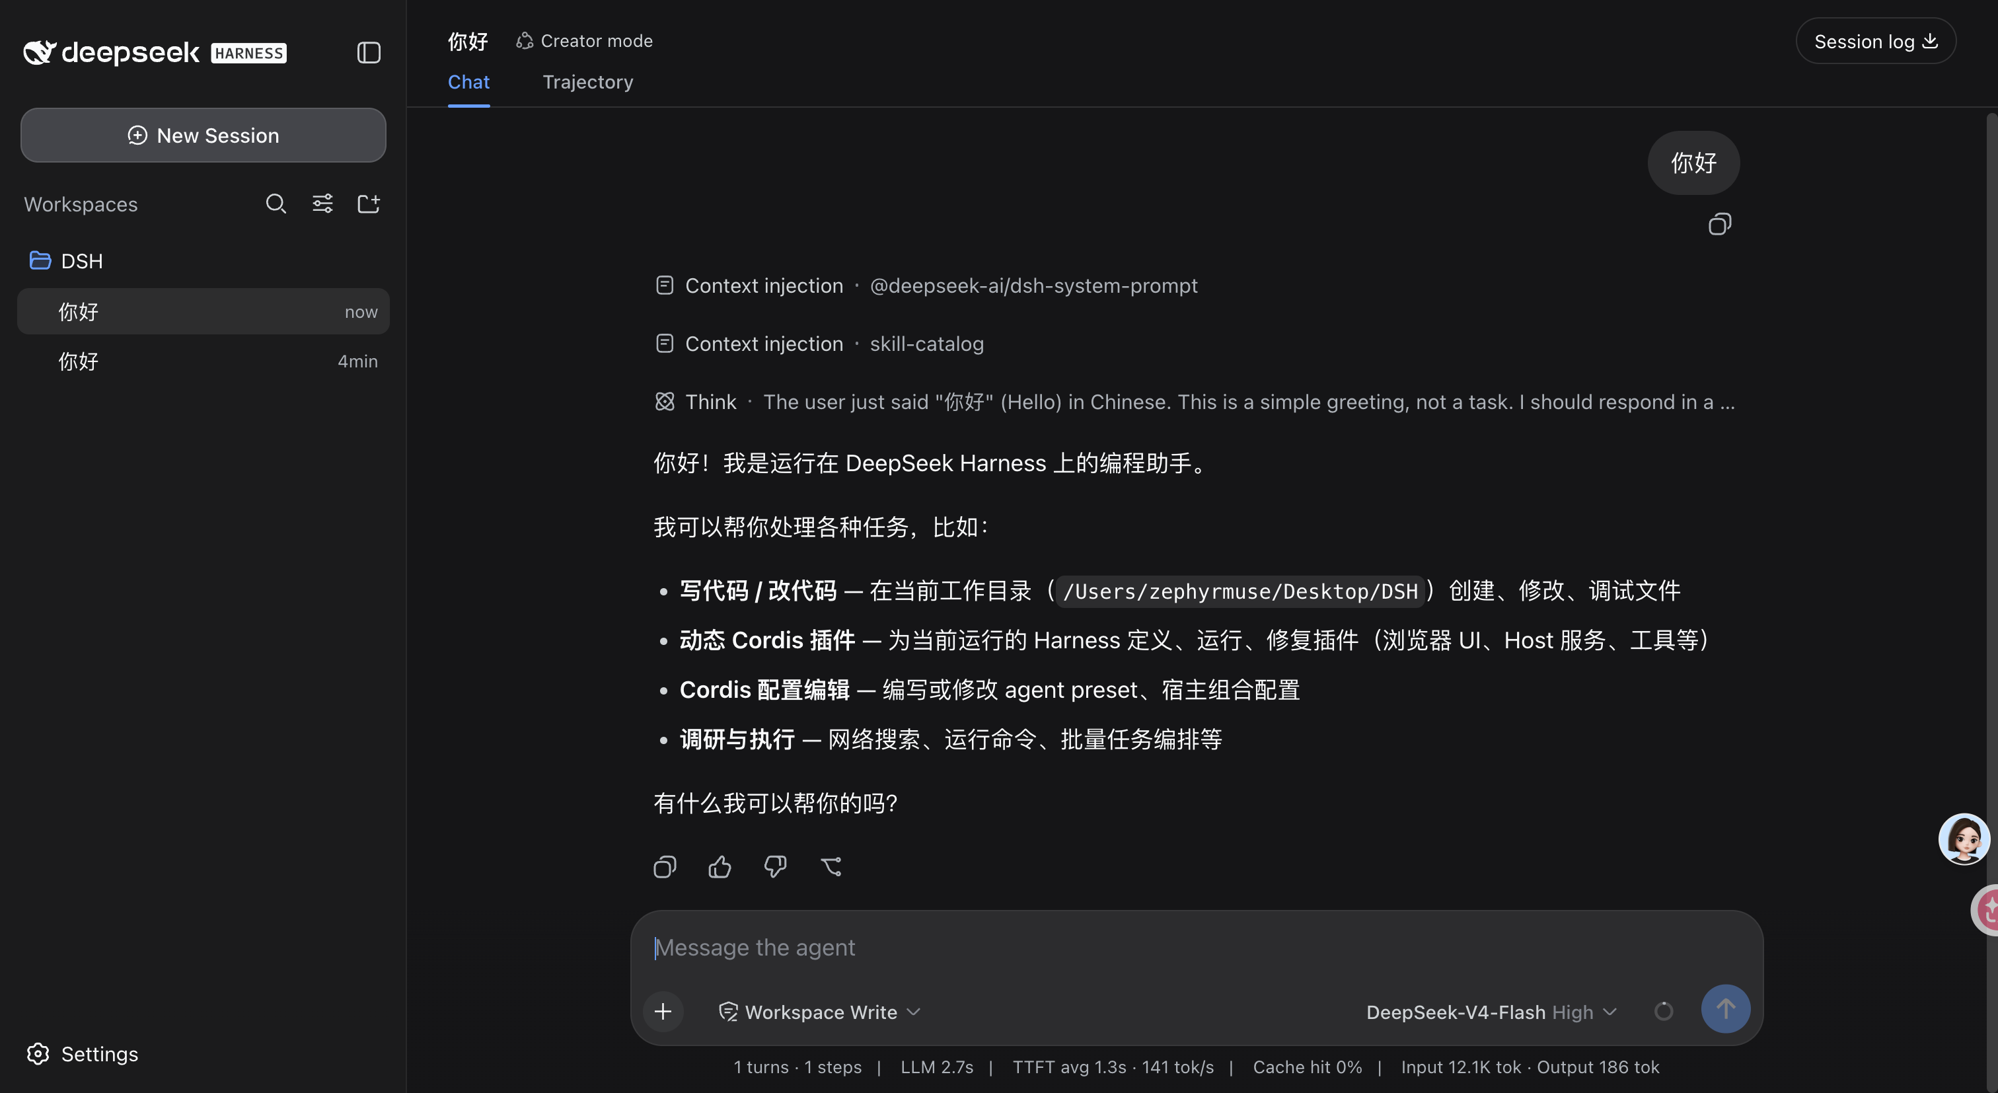Screen dimensions: 1998x1093
Task: Select the 你好 session marked now
Action: 203,311
